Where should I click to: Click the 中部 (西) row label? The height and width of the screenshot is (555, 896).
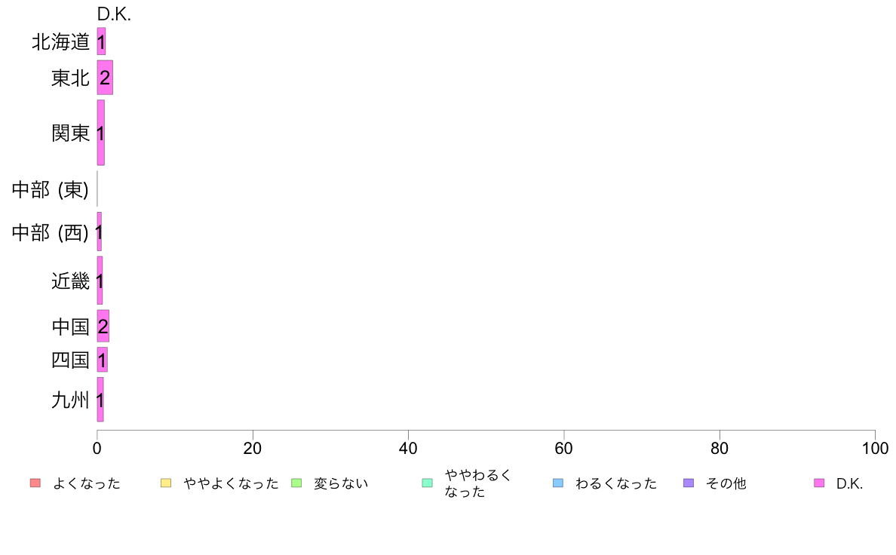(51, 232)
